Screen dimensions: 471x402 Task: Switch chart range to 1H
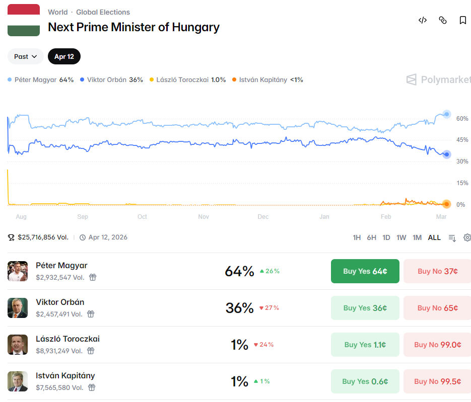pyautogui.click(x=357, y=237)
